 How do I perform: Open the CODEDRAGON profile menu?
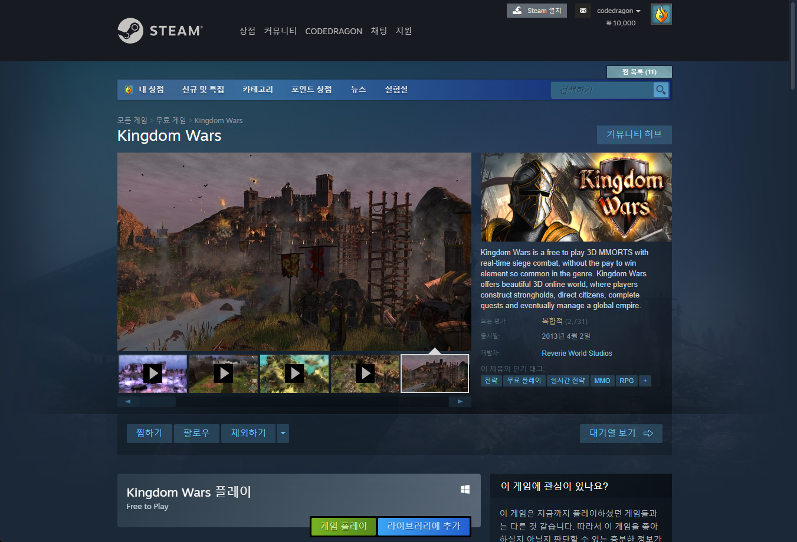[333, 31]
